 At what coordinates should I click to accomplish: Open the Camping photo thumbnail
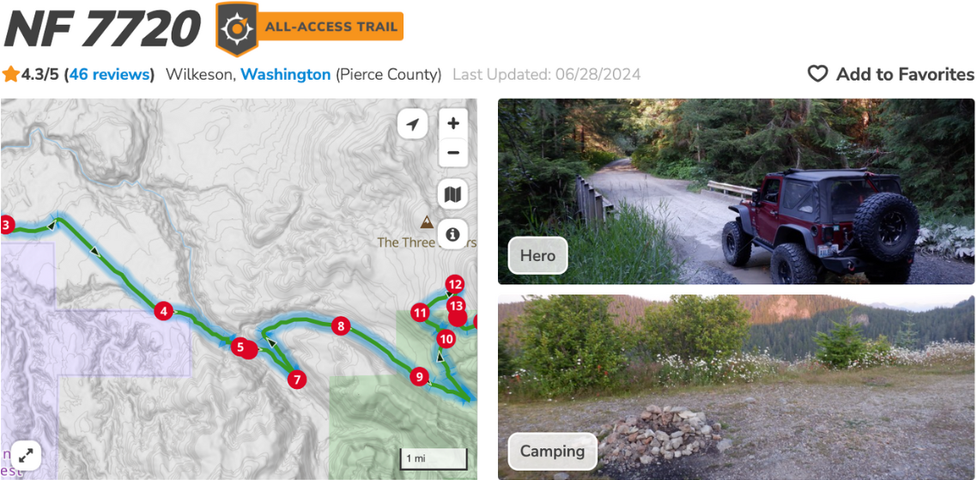click(x=736, y=387)
